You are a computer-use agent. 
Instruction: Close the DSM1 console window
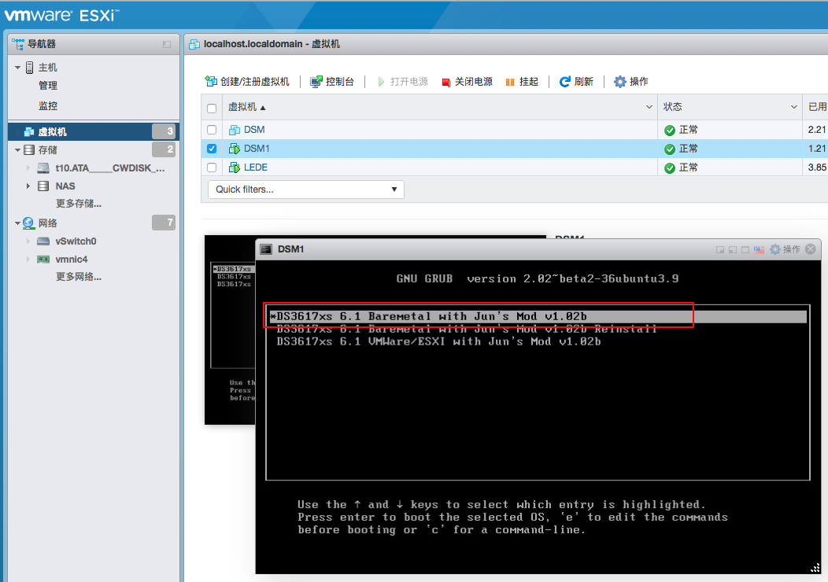(x=811, y=249)
